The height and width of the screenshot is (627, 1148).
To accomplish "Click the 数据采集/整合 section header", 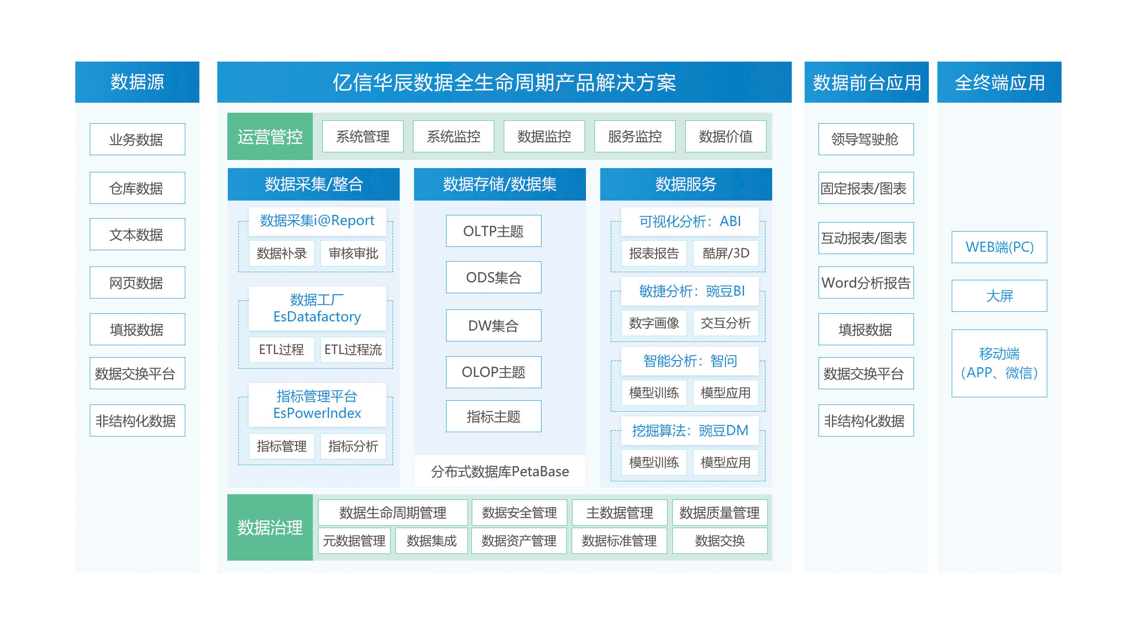I will tap(314, 184).
